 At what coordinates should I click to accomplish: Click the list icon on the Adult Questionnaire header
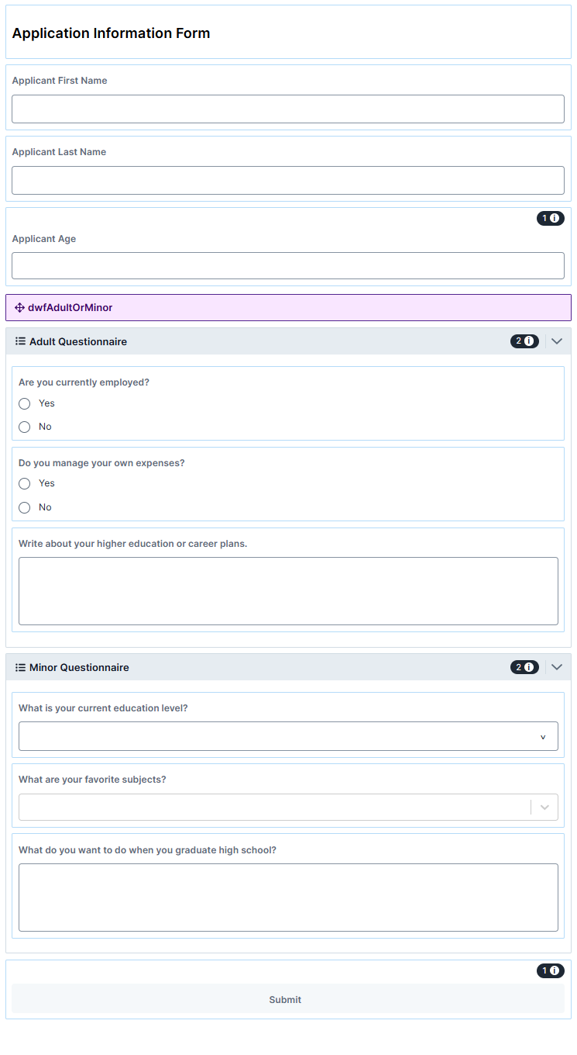click(x=19, y=341)
